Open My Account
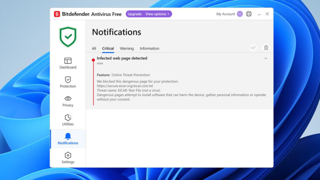The image size is (320, 180). pos(225,14)
